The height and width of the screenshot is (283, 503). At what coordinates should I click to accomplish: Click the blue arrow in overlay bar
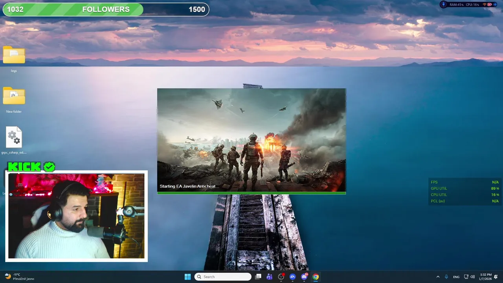[495, 5]
